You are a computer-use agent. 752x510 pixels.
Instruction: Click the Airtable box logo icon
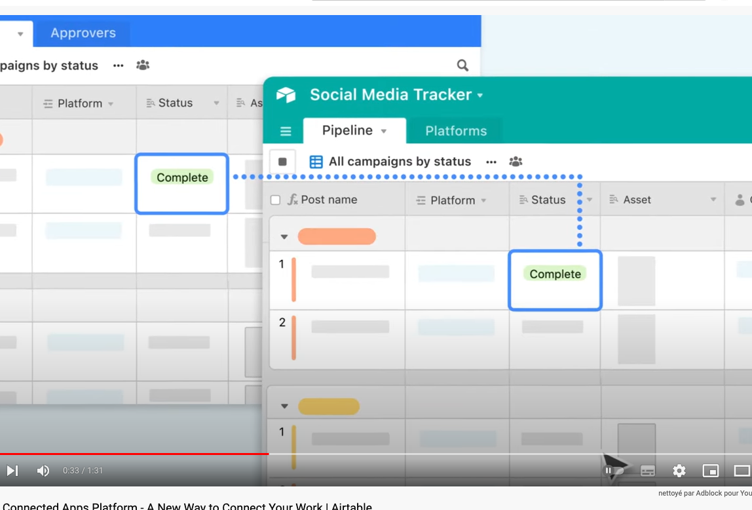(286, 95)
